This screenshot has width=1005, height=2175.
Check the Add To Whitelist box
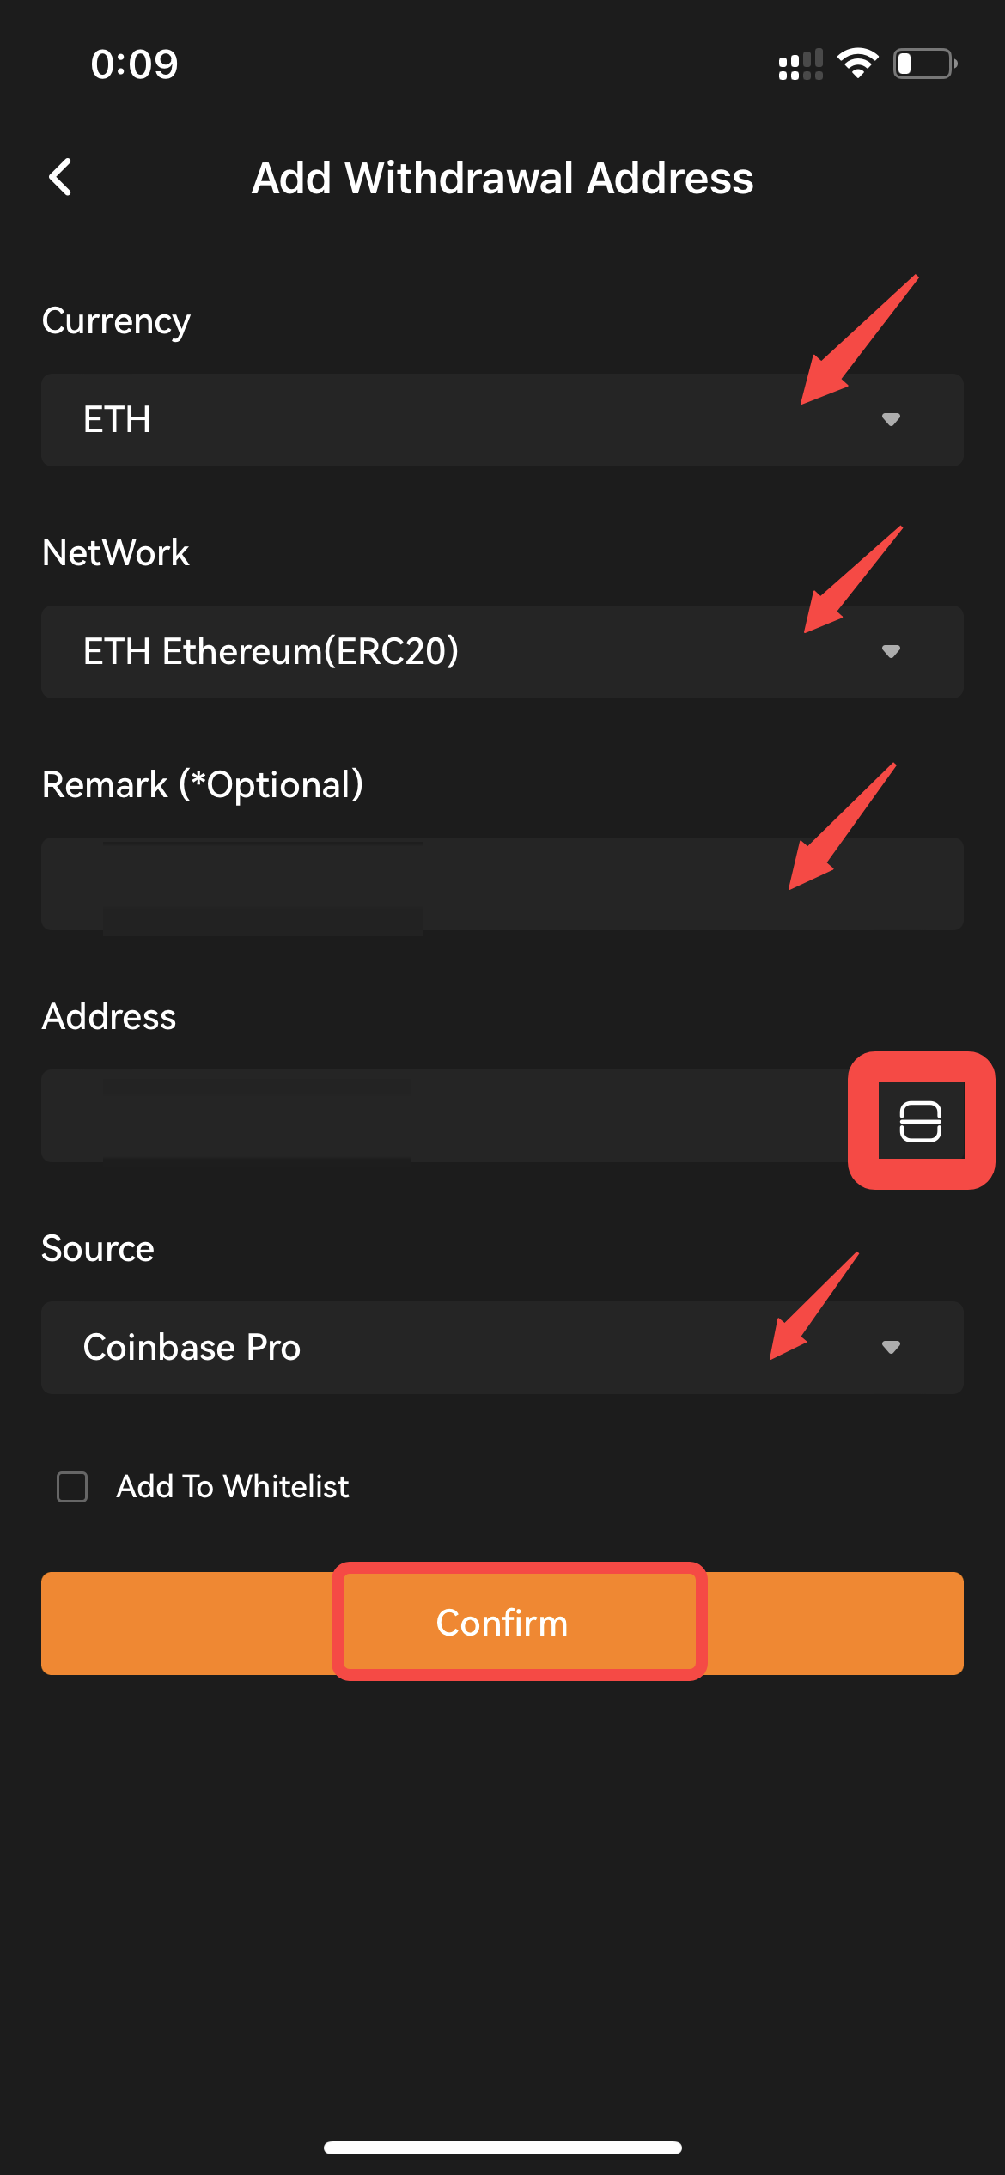tap(72, 1486)
